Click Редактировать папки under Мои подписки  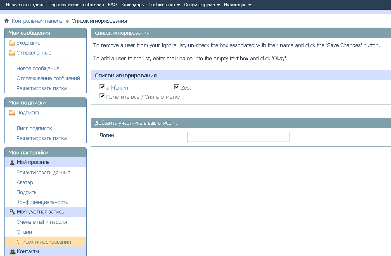(42, 138)
